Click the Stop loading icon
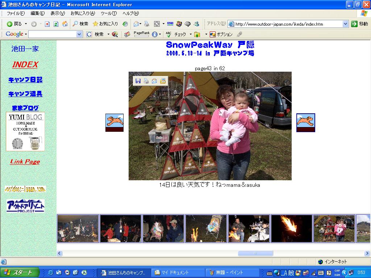 [x=47, y=24]
